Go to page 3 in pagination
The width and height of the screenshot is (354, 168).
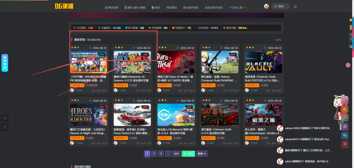pos(161,154)
